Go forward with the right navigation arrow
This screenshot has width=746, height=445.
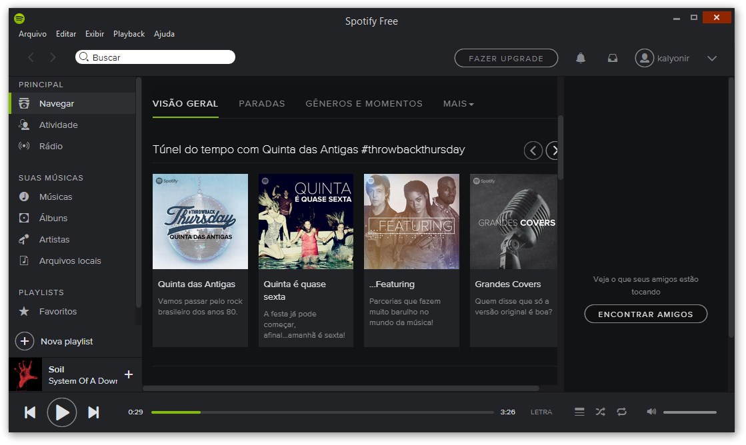click(x=53, y=57)
